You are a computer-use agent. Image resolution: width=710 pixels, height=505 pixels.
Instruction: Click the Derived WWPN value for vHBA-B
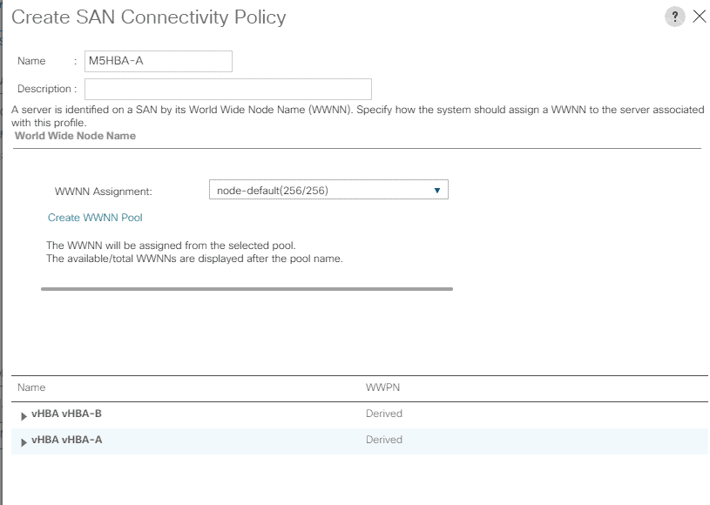coord(384,414)
